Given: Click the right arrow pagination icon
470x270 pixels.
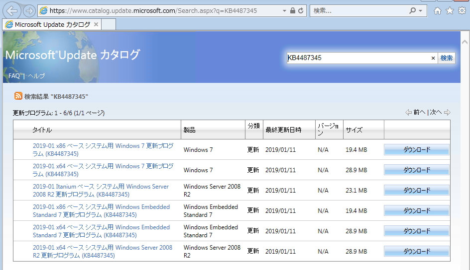Looking at the screenshot, I should (x=447, y=112).
